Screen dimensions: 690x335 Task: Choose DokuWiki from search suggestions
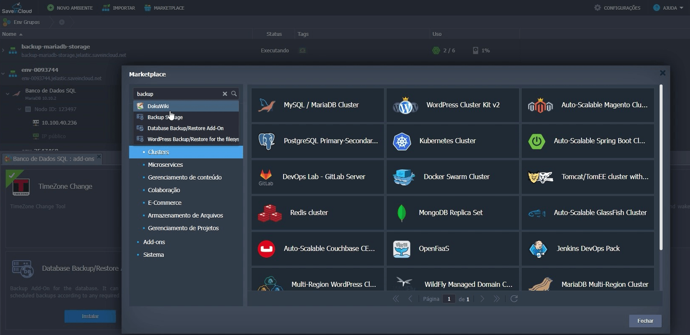[x=186, y=106]
